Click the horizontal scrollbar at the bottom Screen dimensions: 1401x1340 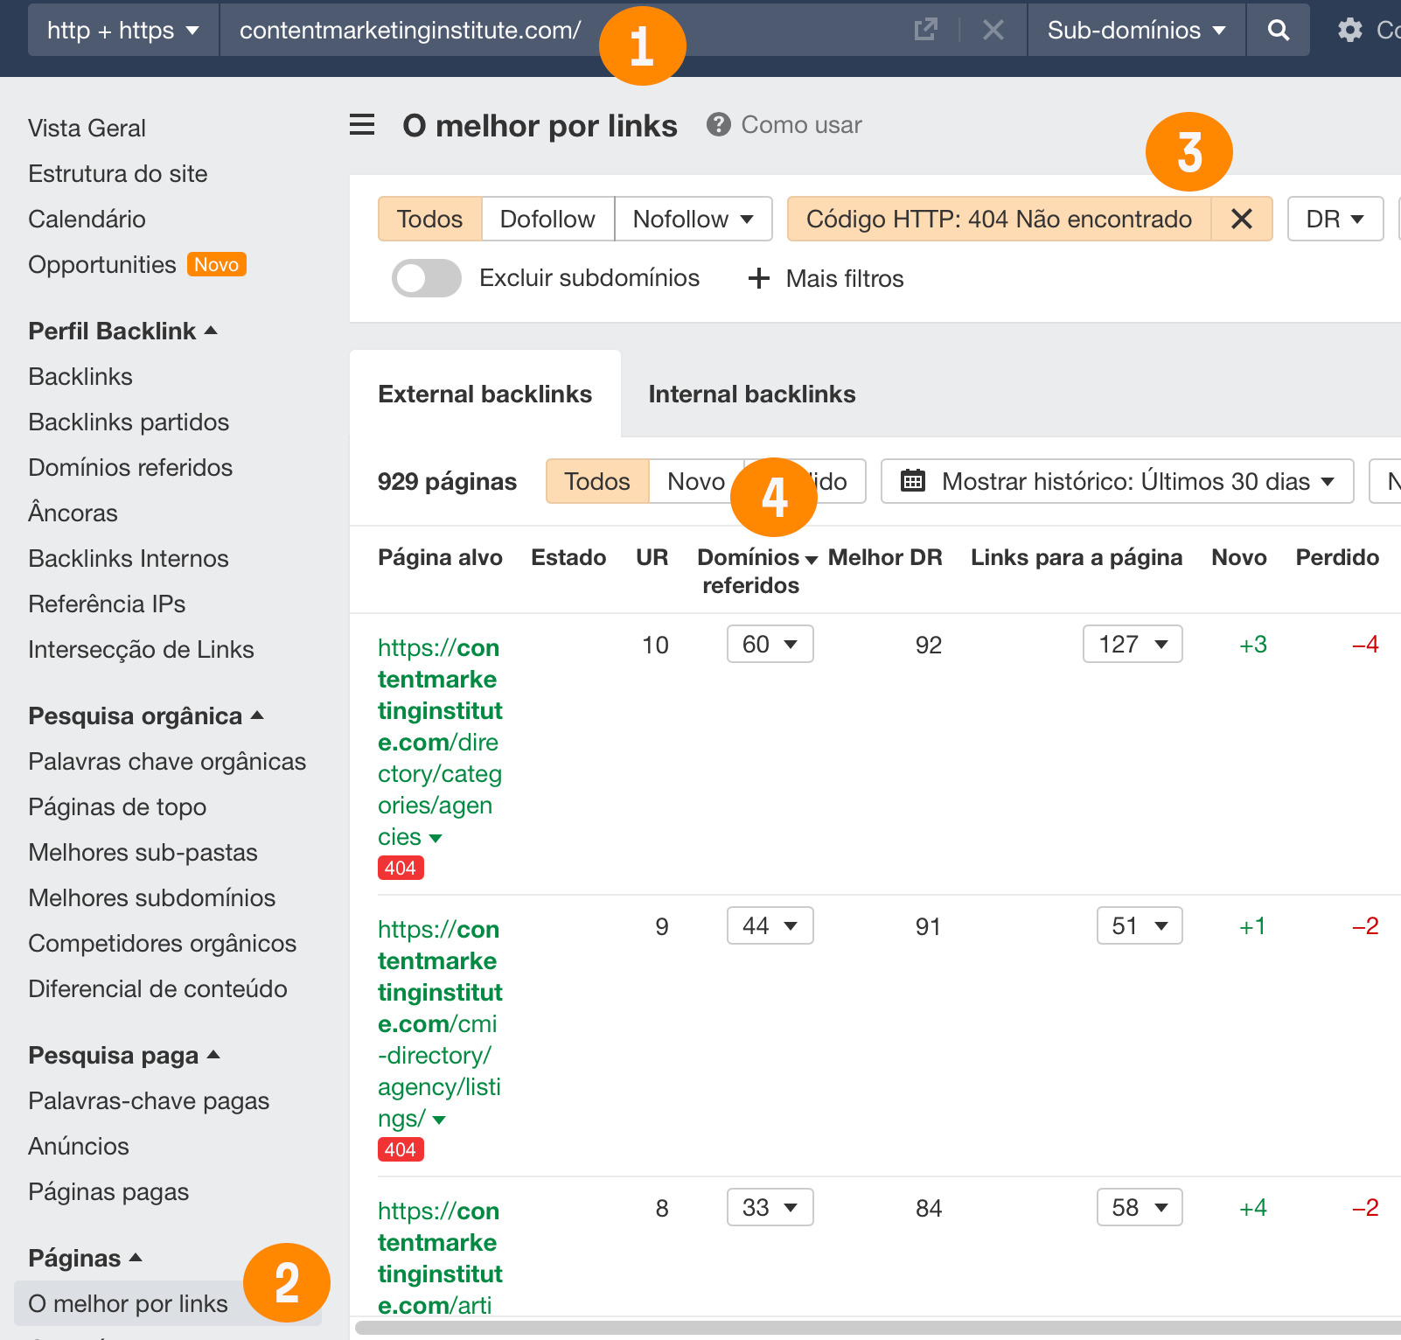pyautogui.click(x=875, y=1329)
